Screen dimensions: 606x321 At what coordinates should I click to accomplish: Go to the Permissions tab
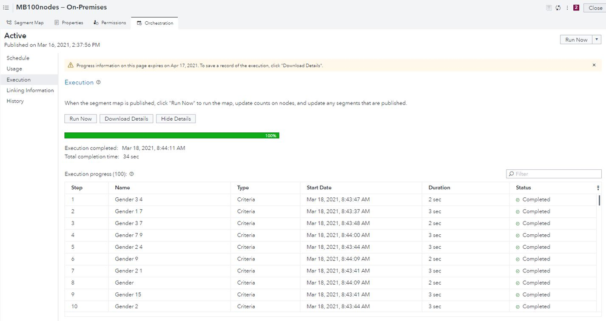[x=110, y=23]
